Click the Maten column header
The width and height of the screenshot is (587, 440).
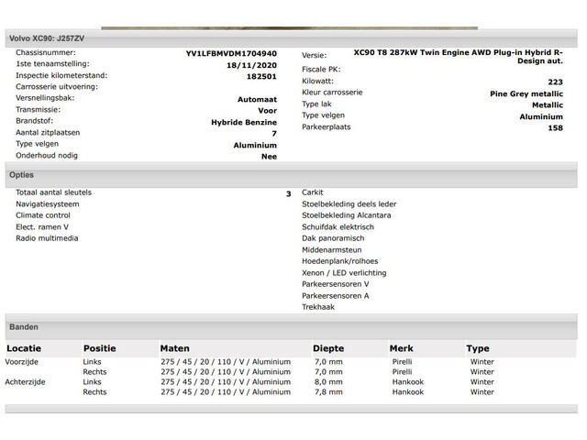[174, 348]
